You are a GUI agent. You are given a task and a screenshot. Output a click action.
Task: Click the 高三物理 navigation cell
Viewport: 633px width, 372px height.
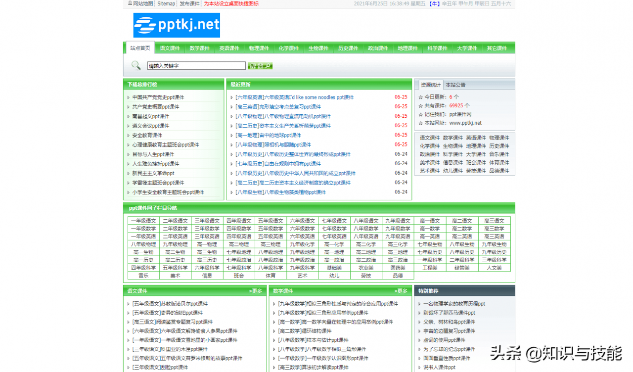click(271, 244)
